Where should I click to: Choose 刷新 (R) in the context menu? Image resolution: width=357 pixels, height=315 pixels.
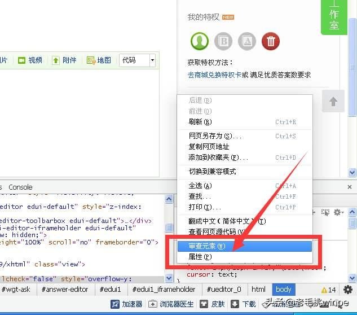coord(244,122)
